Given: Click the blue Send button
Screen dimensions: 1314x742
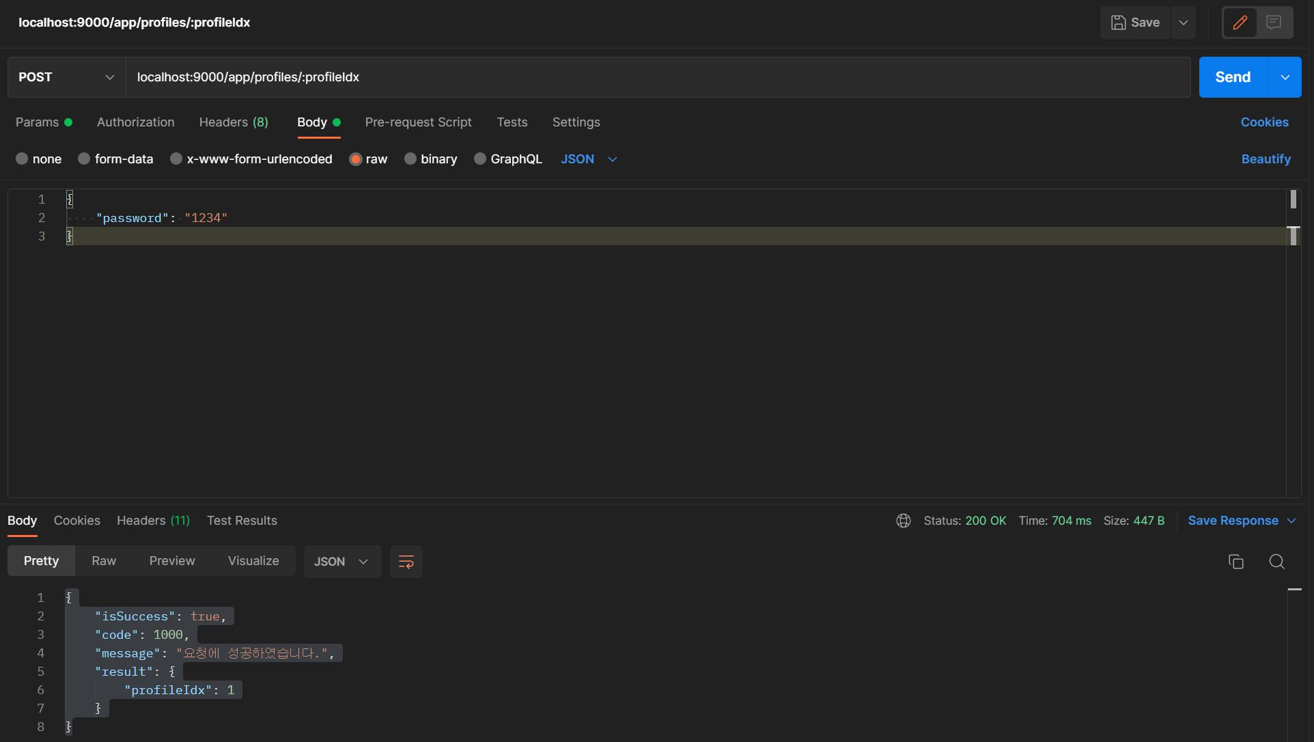Looking at the screenshot, I should 1233,77.
